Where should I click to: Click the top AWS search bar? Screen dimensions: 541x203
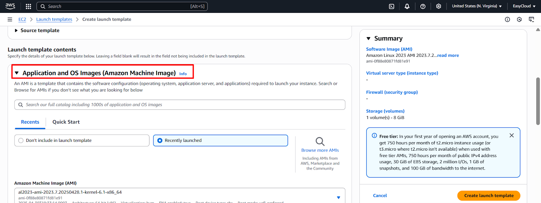point(122,6)
